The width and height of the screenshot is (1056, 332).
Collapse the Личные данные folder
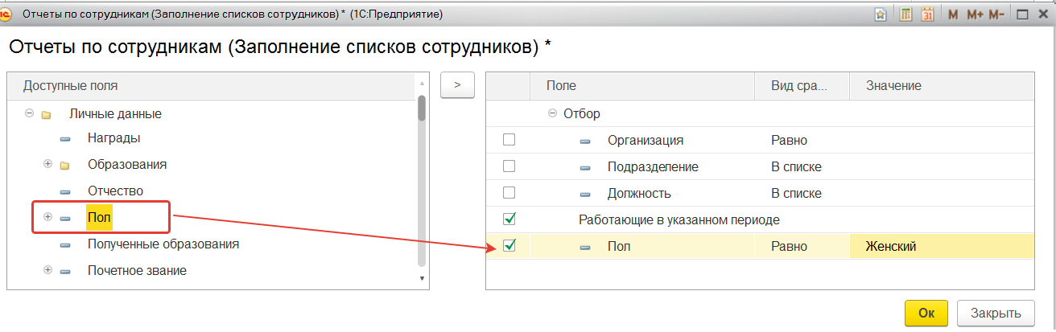click(x=30, y=113)
